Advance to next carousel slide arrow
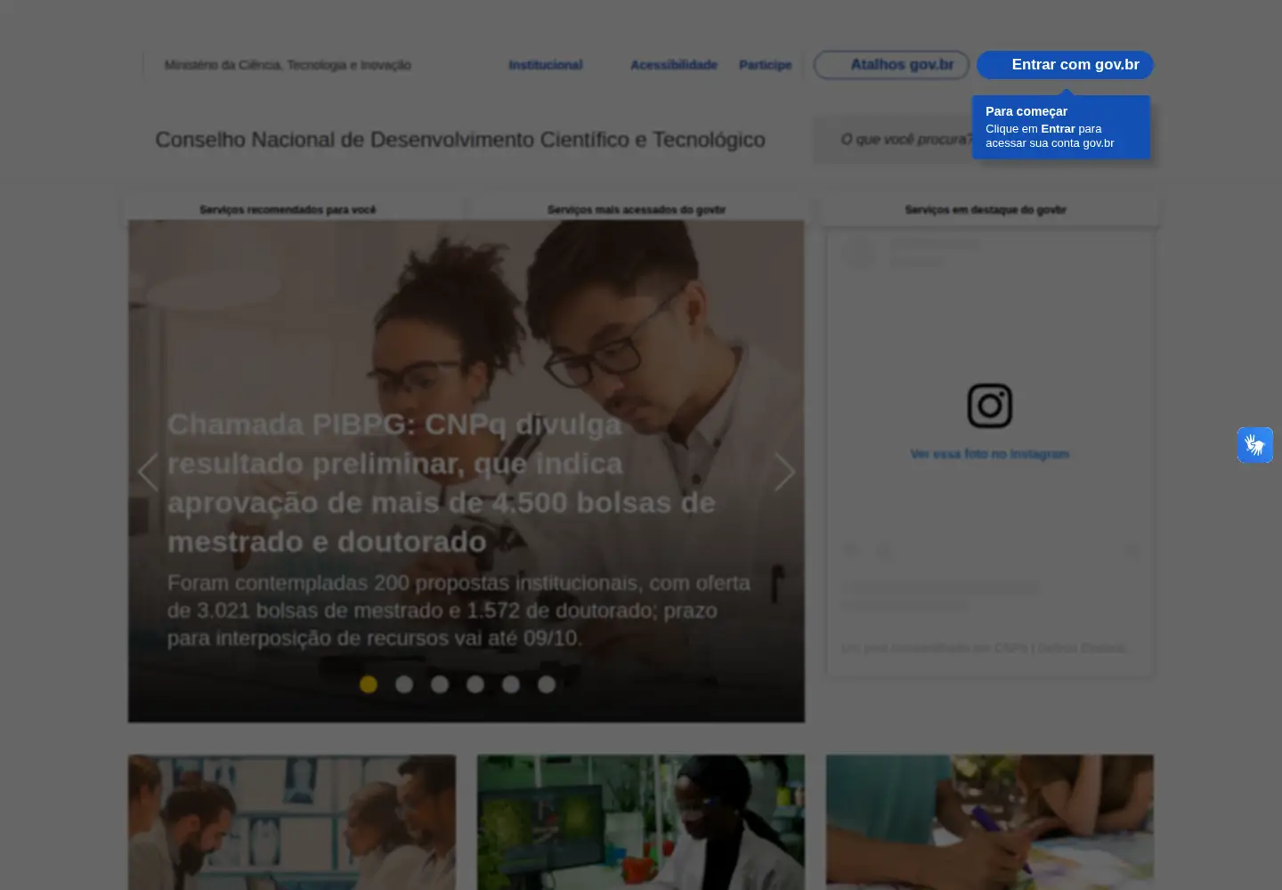This screenshot has height=890, width=1282. click(x=784, y=472)
